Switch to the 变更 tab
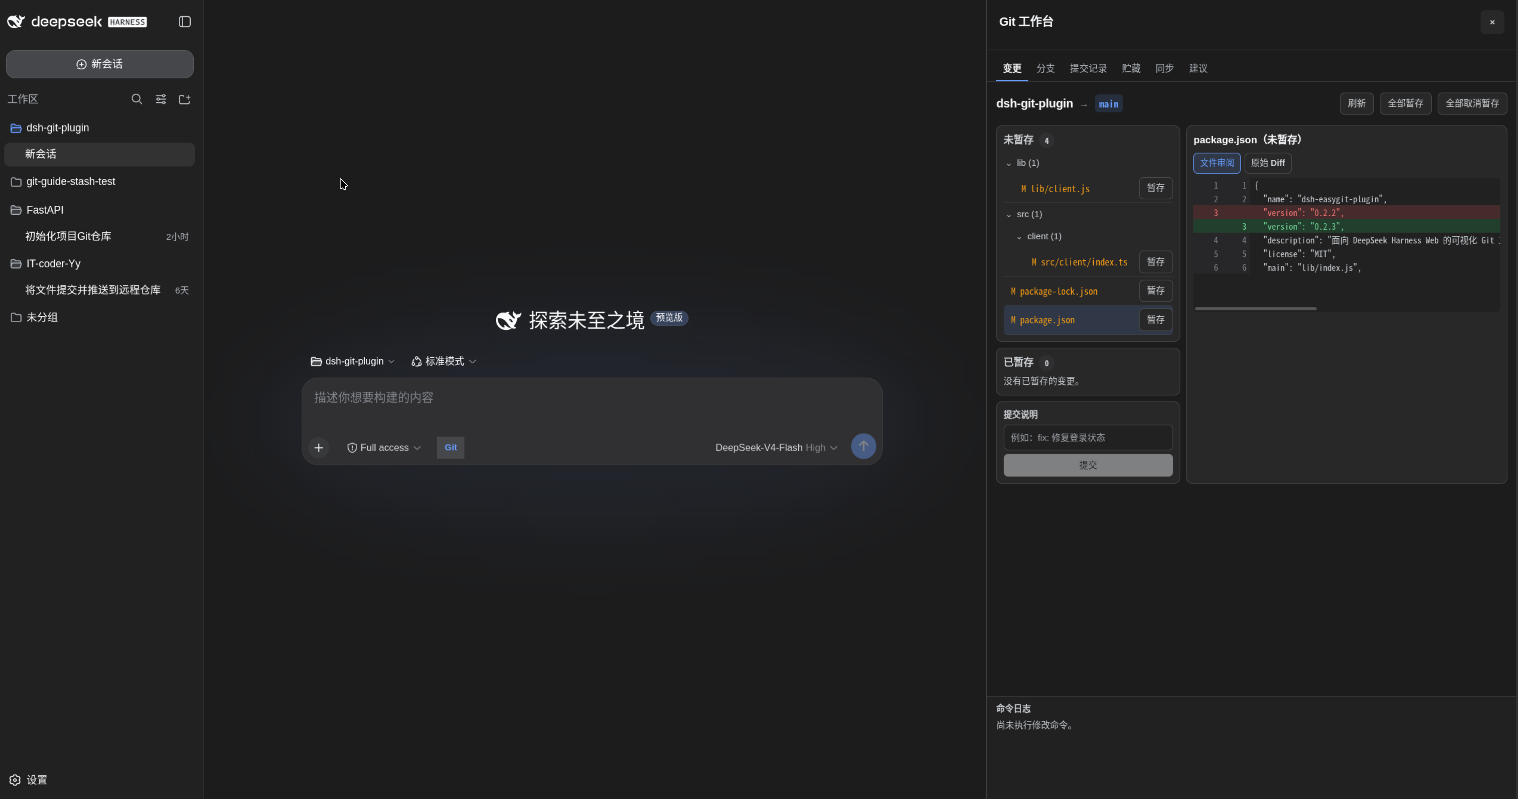Screen dimensions: 1518x799 (1012, 69)
